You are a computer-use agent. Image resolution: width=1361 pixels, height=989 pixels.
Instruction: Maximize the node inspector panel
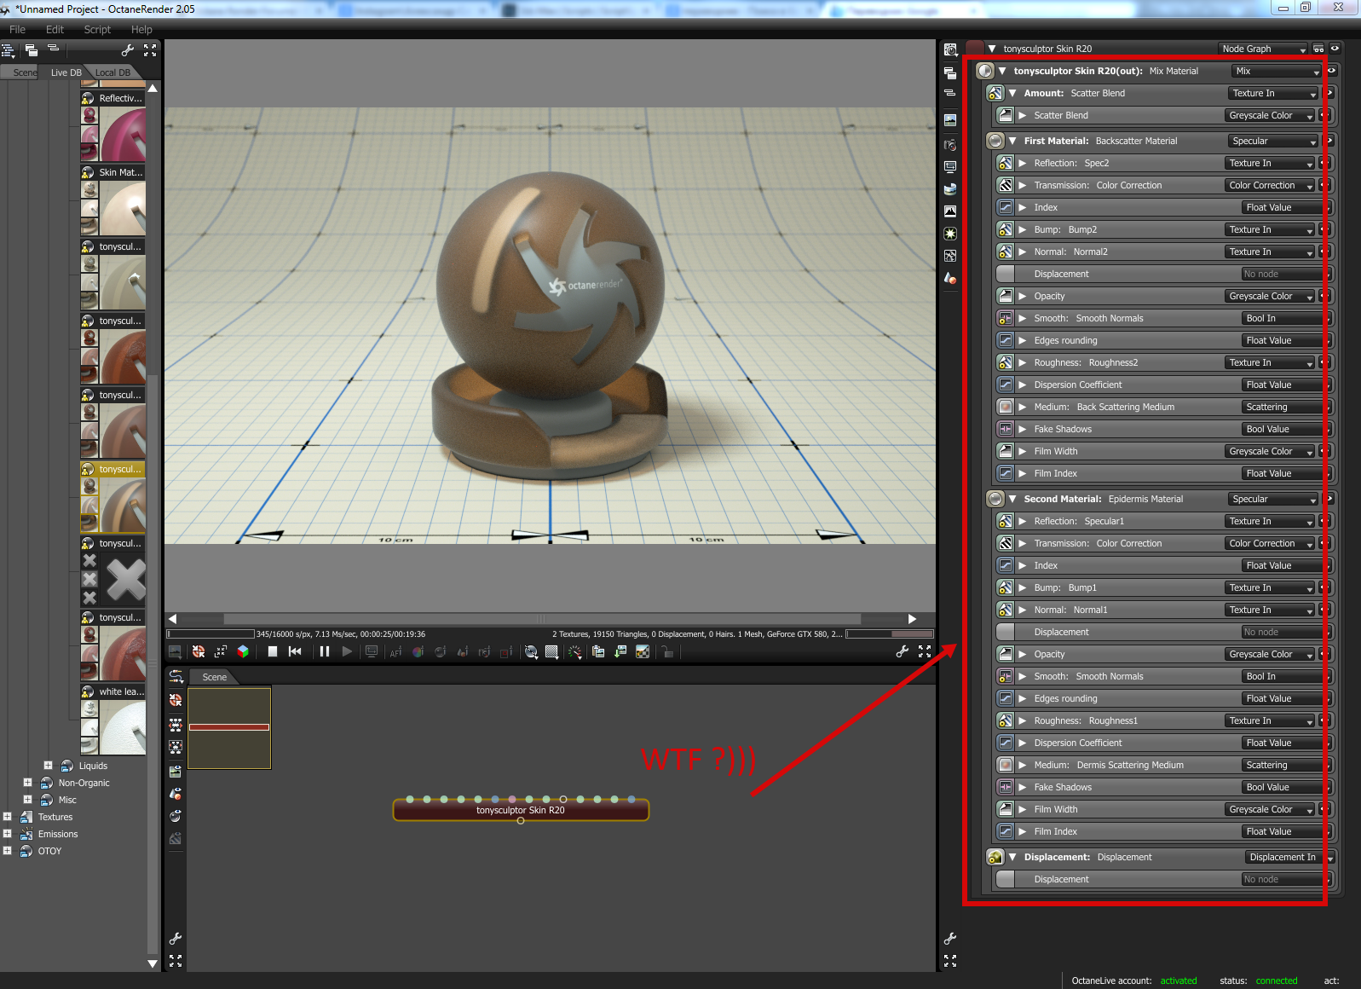click(x=950, y=961)
